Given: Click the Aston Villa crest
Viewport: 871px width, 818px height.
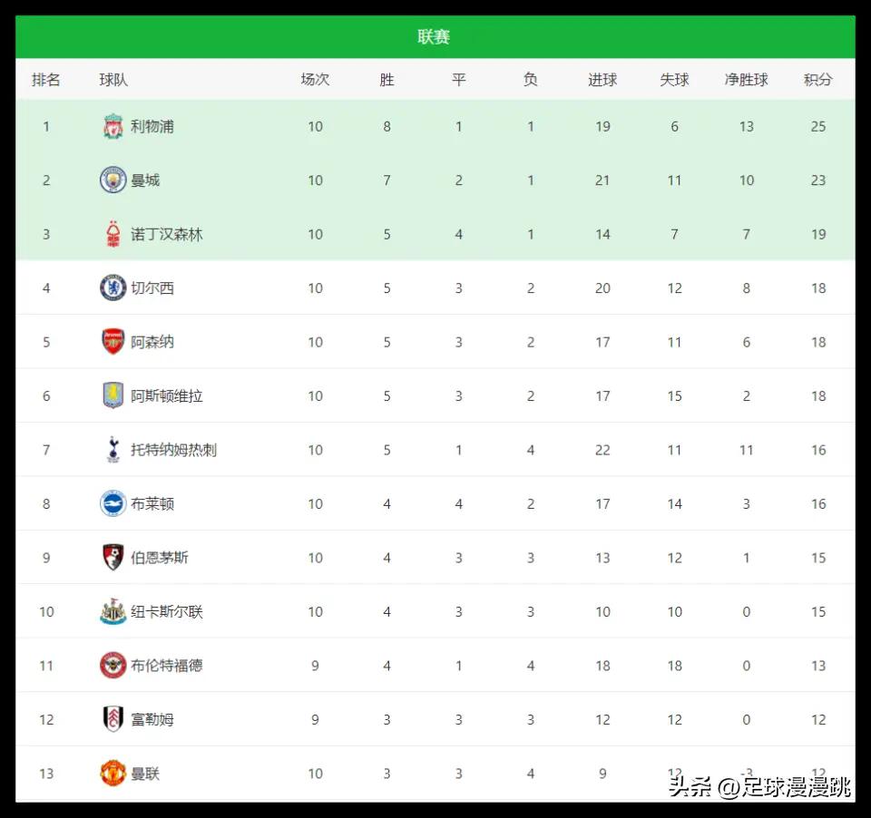Looking at the screenshot, I should point(113,395).
